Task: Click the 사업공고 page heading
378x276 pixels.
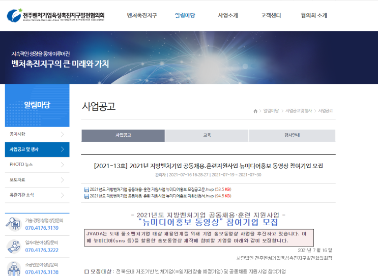Action: coord(99,106)
